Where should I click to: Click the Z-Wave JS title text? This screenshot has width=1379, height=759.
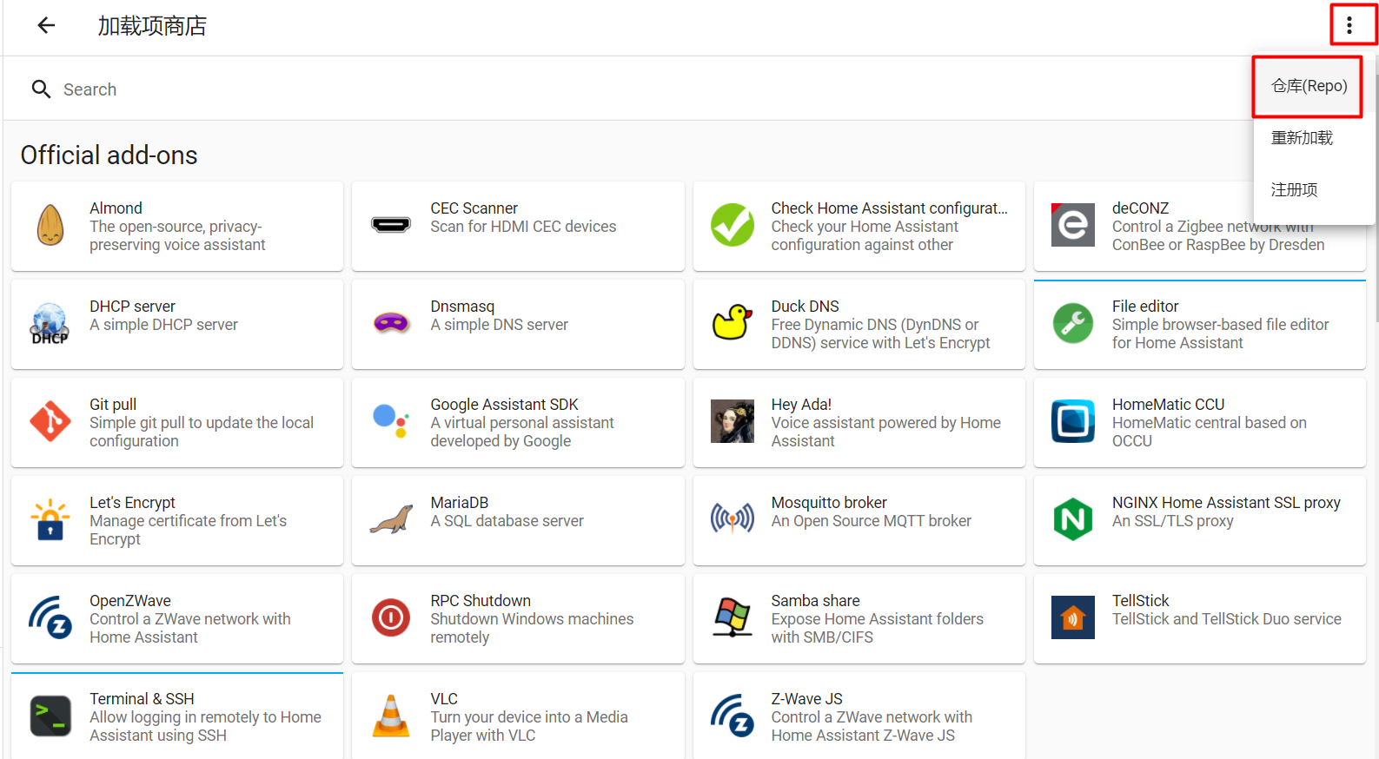tap(806, 699)
